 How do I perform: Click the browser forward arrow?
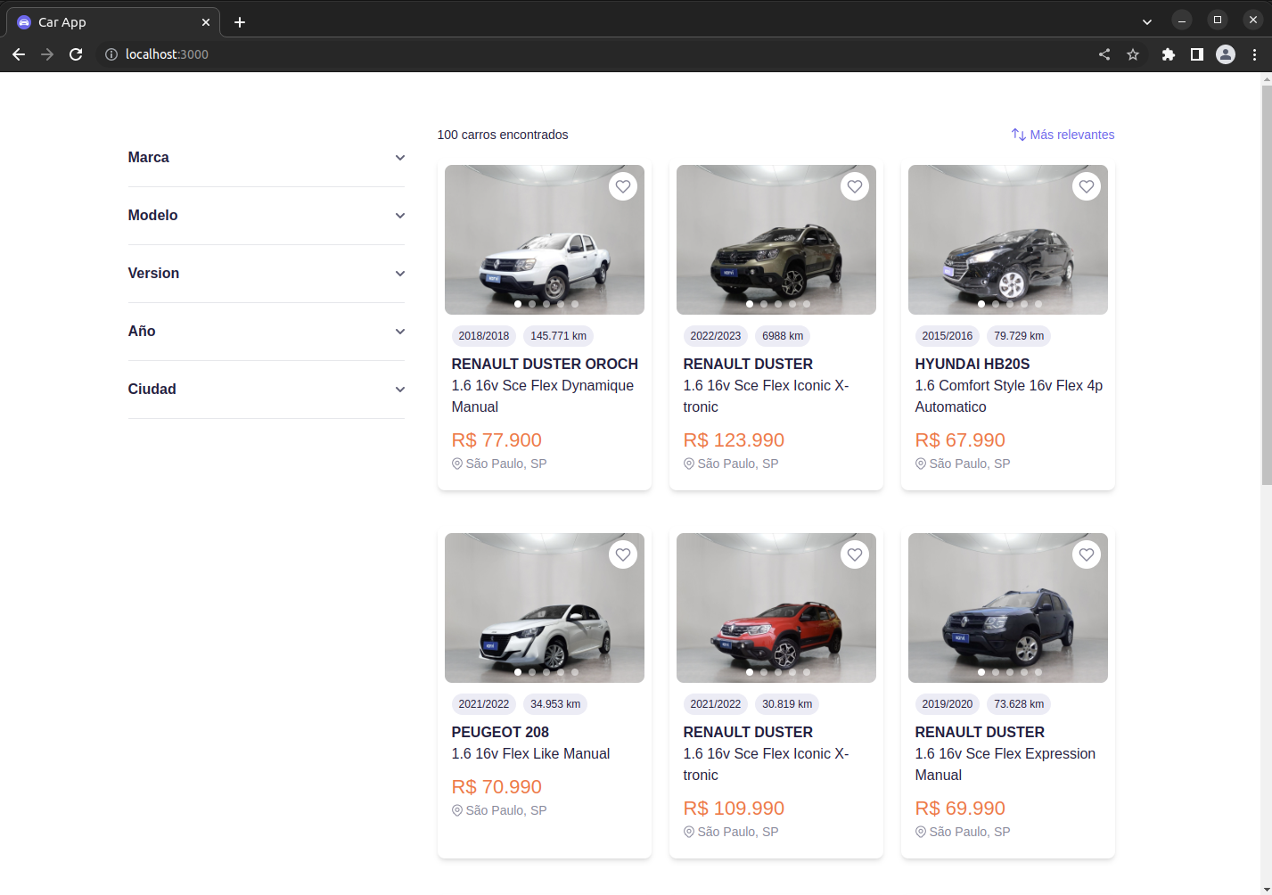pyautogui.click(x=47, y=54)
